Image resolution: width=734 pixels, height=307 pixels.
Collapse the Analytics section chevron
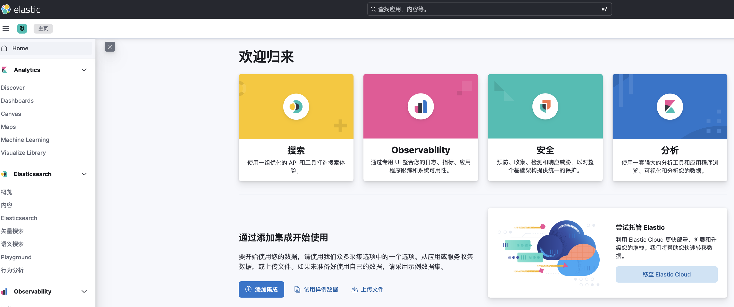84,70
